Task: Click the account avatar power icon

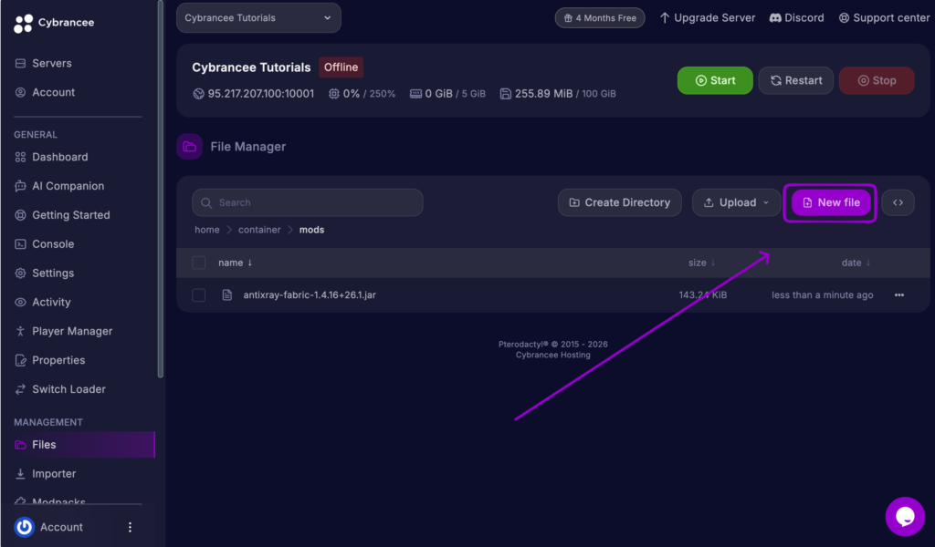Action: tap(25, 527)
